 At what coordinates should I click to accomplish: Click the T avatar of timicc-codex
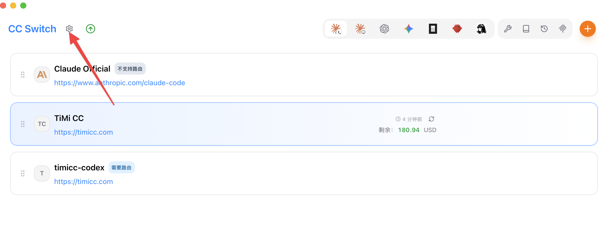42,173
